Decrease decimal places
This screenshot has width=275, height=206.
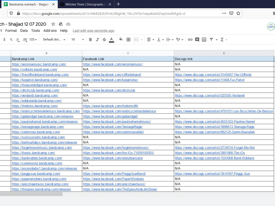[x=18, y=40]
